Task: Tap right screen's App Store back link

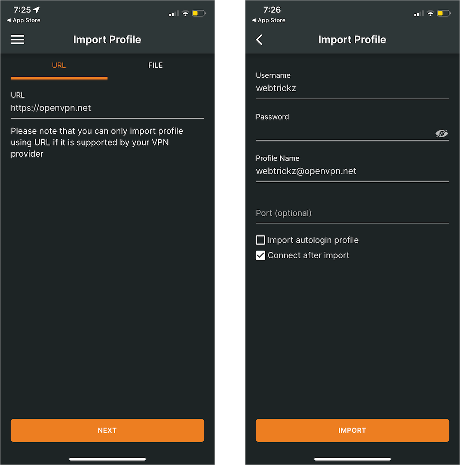Action: tap(269, 20)
